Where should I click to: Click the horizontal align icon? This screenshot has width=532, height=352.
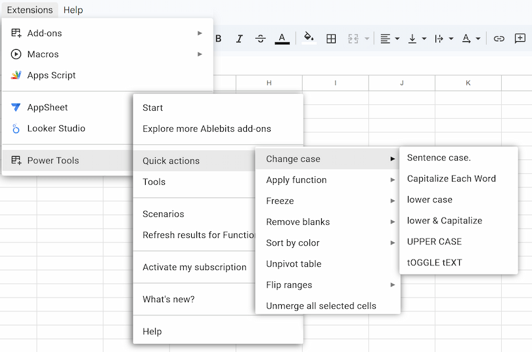385,39
